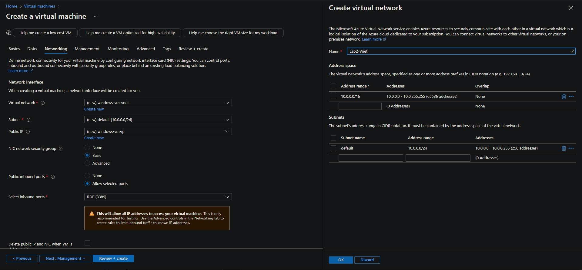Delete the 10.0.0.0/16 address range with trash icon
This screenshot has height=270, width=582.
(564, 97)
